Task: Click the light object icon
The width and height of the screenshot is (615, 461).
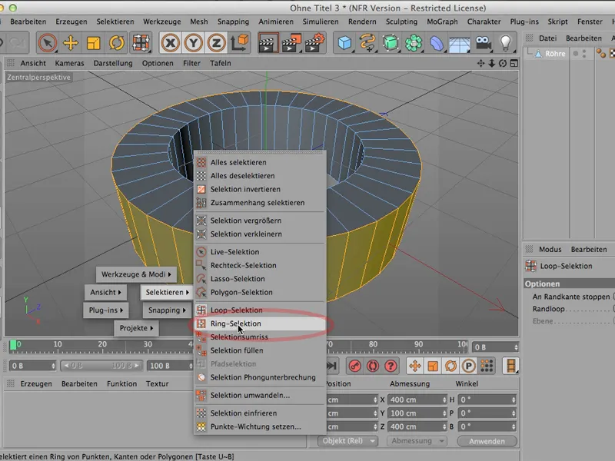Action: (x=506, y=44)
